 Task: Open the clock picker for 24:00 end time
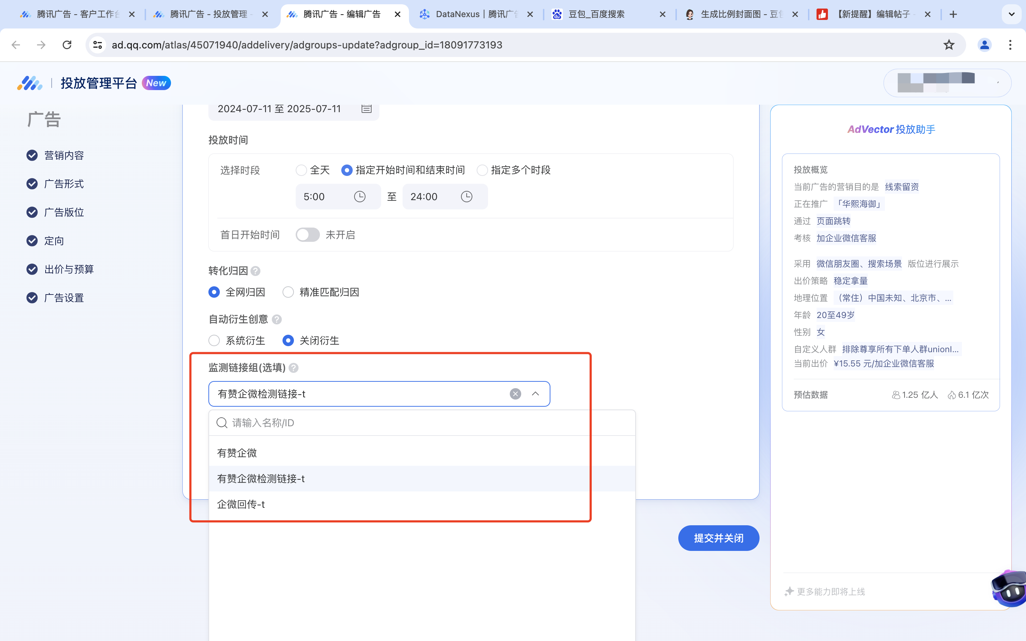pyautogui.click(x=466, y=197)
